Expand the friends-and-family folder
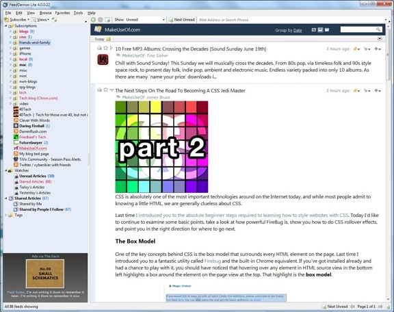The height and width of the screenshot is (312, 394). (x=10, y=42)
